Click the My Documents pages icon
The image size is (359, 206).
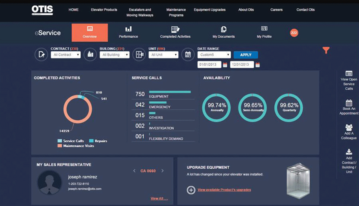(x=224, y=29)
